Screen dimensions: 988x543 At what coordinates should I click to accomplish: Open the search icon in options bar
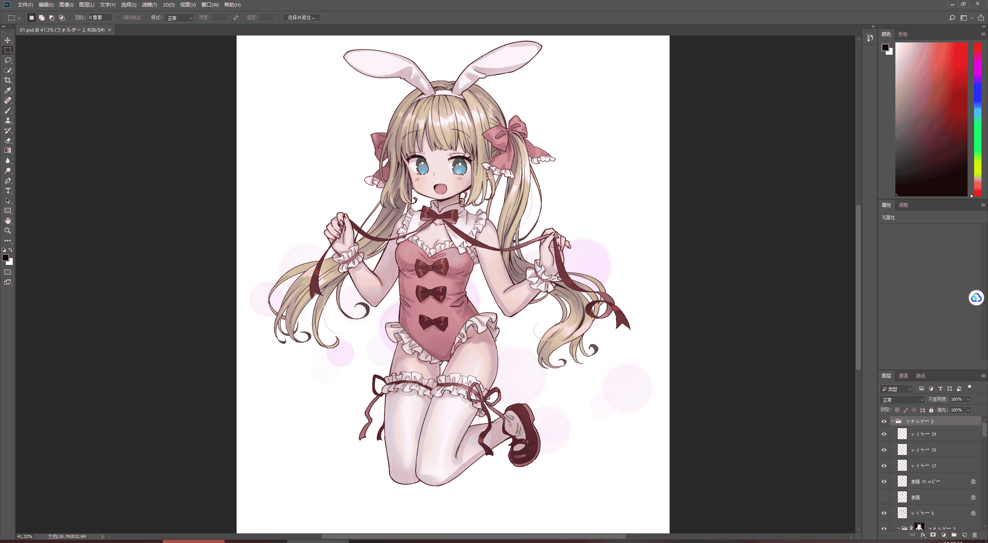tap(952, 18)
